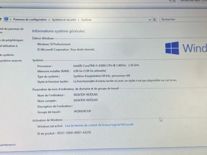Screen dimensions: 207x155
Task: Select the Système d'exploitation 64 bits value
Action: 102,76
